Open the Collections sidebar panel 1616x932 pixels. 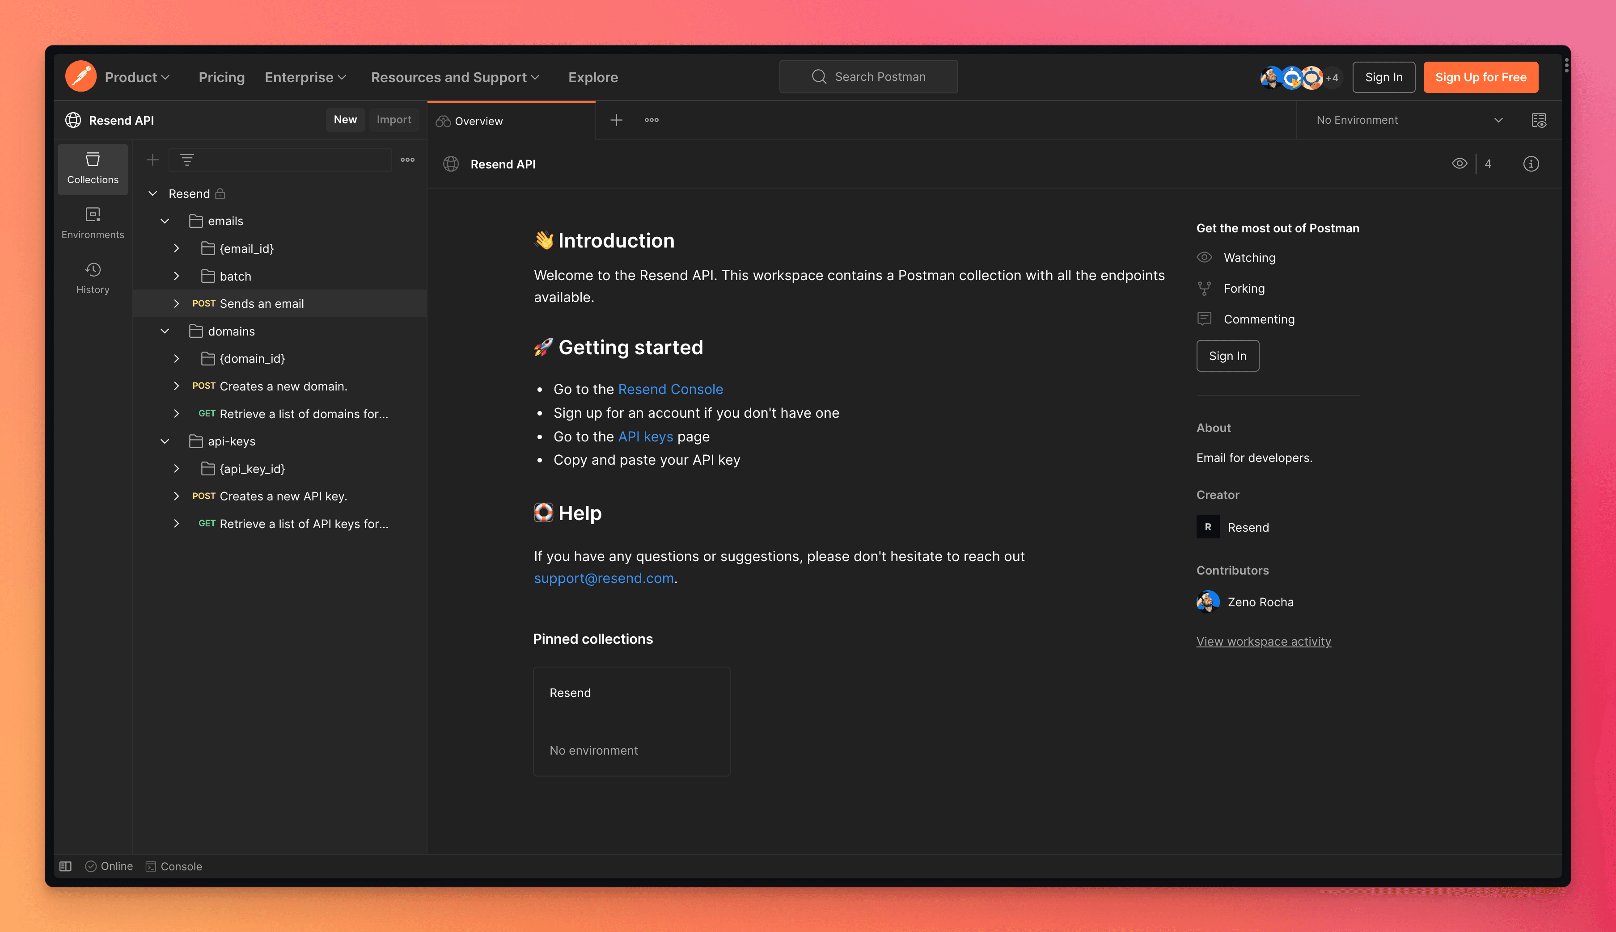[x=92, y=168]
